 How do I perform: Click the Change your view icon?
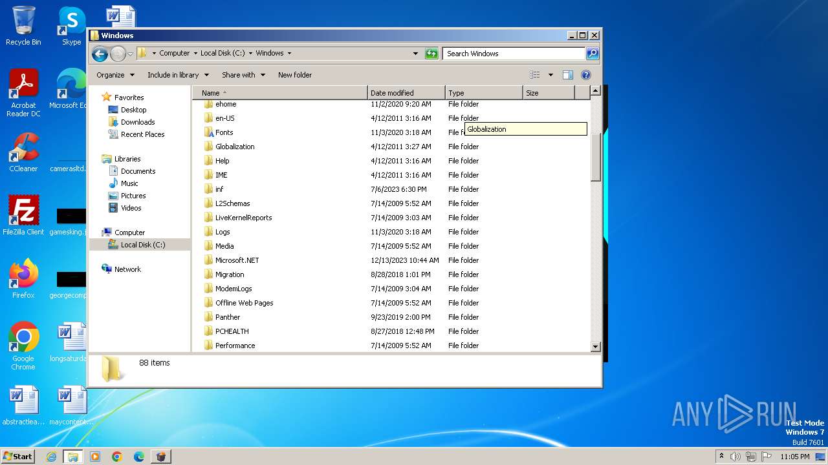pyautogui.click(x=534, y=75)
